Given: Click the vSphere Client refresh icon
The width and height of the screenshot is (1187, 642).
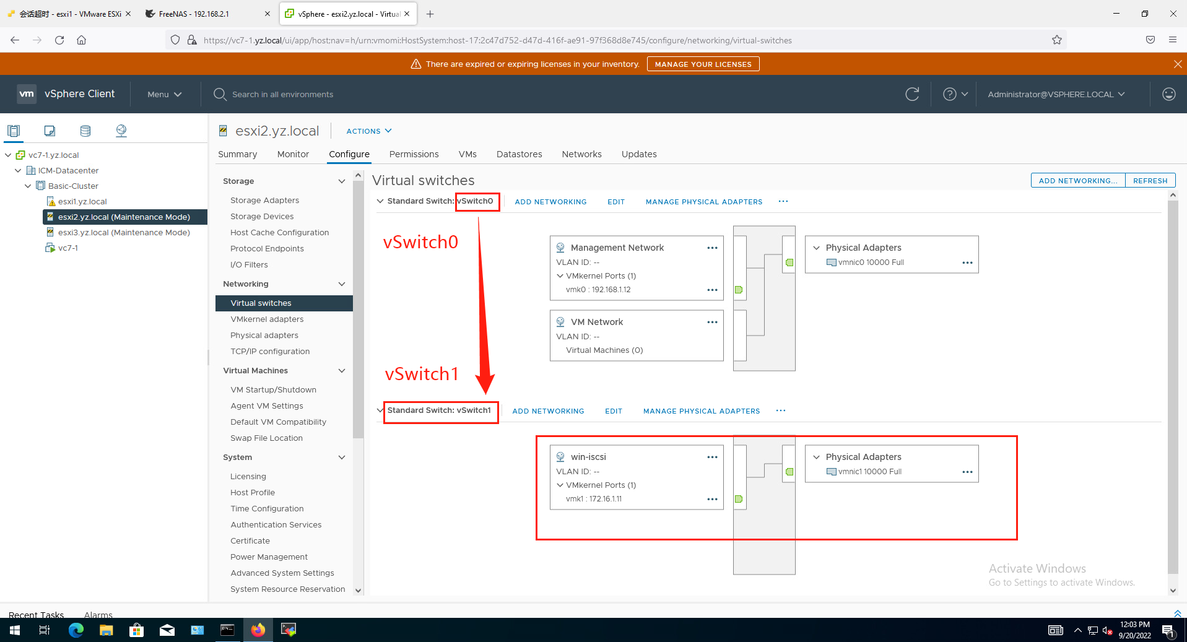Looking at the screenshot, I should click(911, 93).
